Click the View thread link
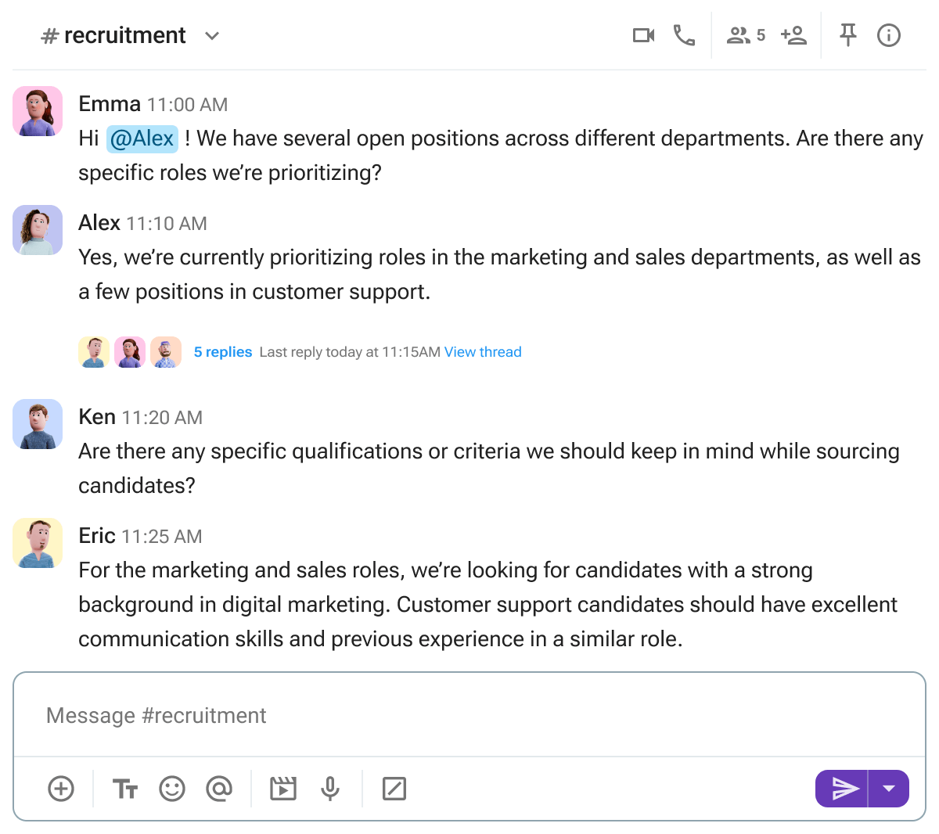The image size is (939, 834). [483, 351]
